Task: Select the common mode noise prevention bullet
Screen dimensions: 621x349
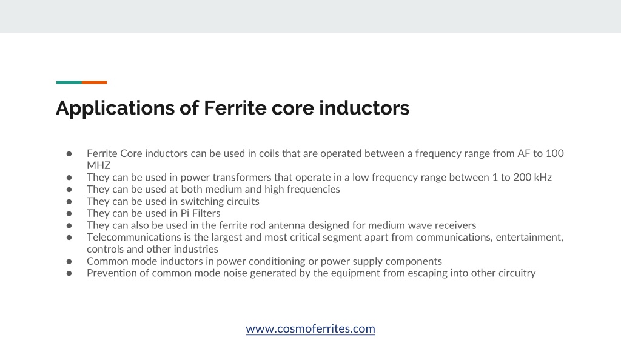Action: (x=311, y=273)
